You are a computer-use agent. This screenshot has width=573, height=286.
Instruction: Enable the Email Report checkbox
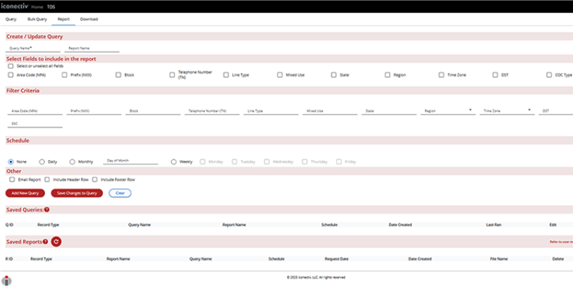point(11,179)
